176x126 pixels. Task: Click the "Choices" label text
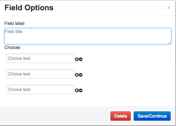[x=12, y=47]
